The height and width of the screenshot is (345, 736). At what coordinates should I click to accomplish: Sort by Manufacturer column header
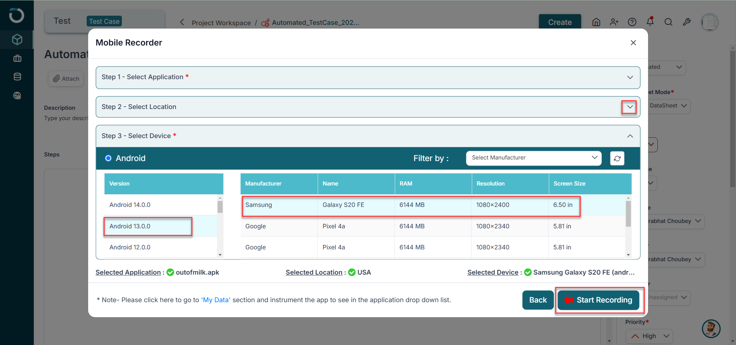(279, 184)
